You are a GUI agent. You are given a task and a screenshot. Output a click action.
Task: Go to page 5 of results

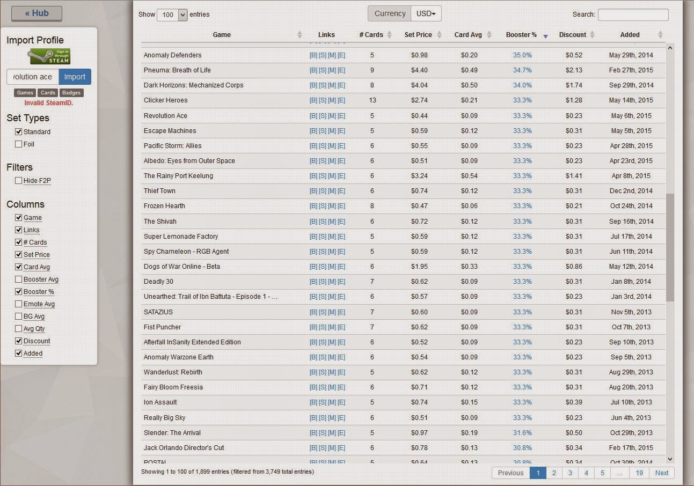coord(602,473)
